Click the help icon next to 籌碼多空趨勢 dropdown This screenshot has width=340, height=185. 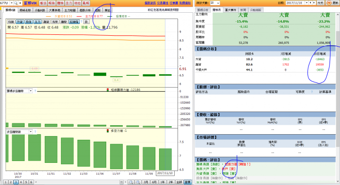pyautogui.click(x=35, y=91)
